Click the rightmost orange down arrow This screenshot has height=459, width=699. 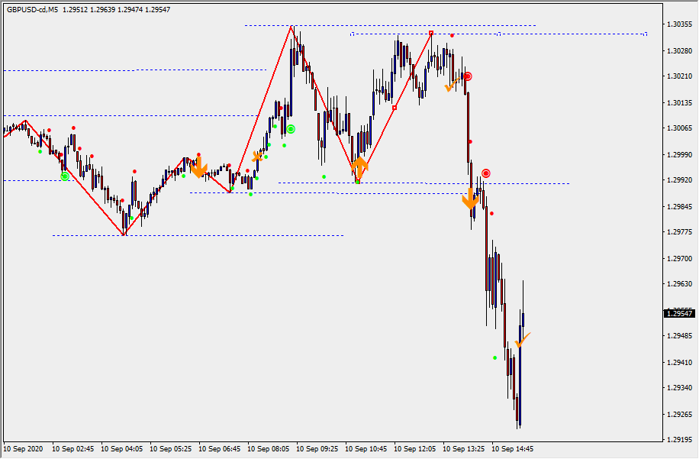pyautogui.click(x=470, y=199)
